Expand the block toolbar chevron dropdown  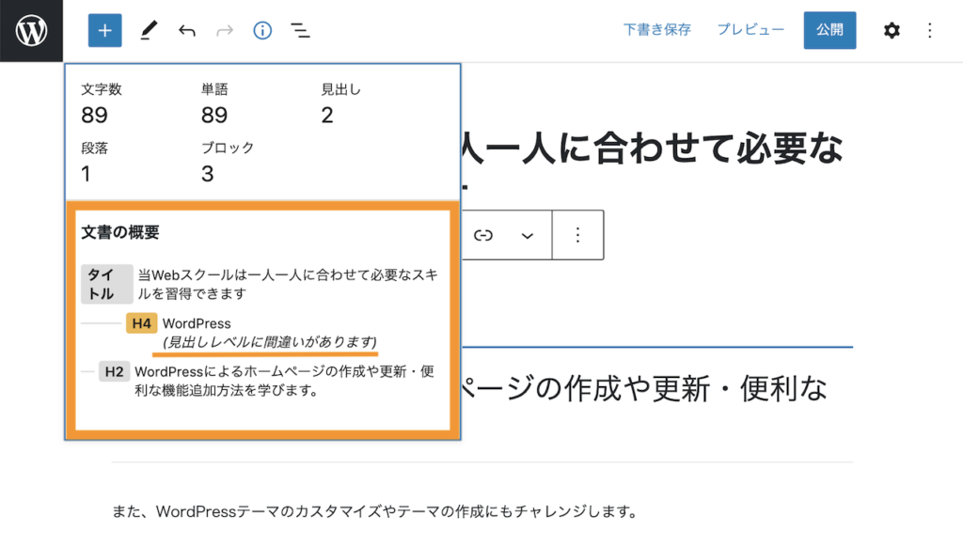tap(527, 236)
